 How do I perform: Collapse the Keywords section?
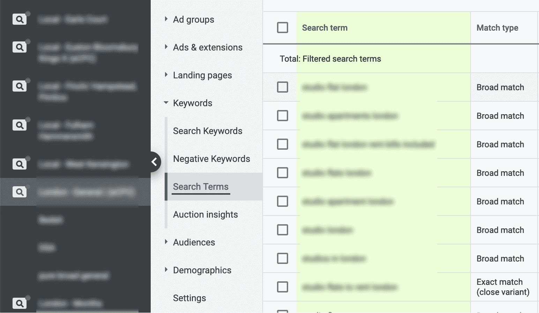pos(192,103)
